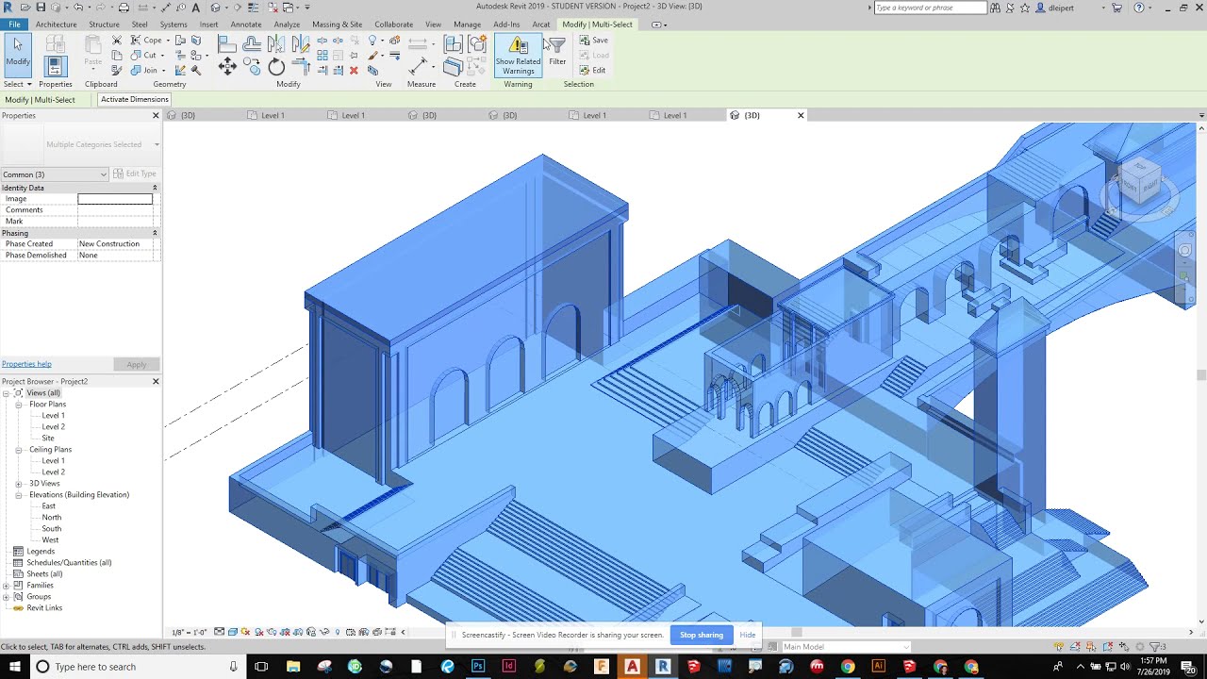
Task: Collapse the Identity Data section
Action: pos(155,188)
